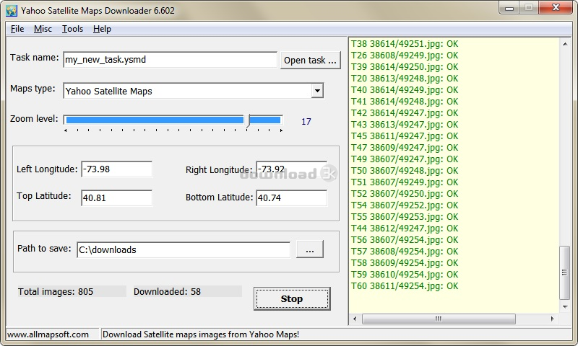Select log line T42 38614/49247.jpg
Viewport: 578px width, 346px height.
tap(405, 113)
